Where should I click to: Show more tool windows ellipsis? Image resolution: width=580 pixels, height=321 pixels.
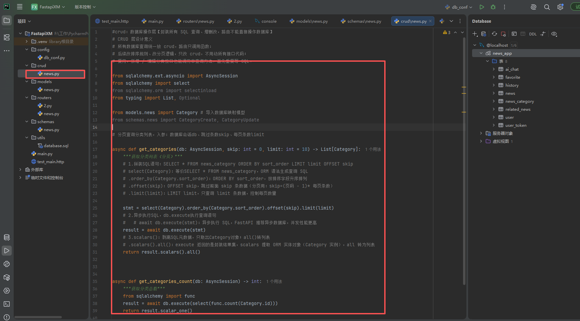[x=7, y=51]
